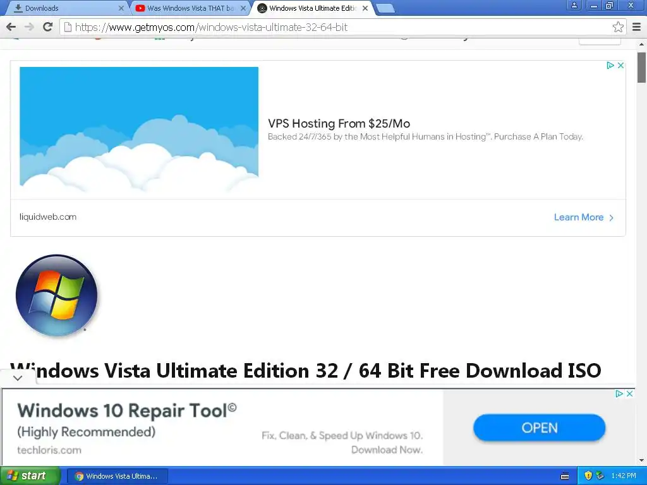Click the AdChoices icon on bottom ad

(619, 394)
